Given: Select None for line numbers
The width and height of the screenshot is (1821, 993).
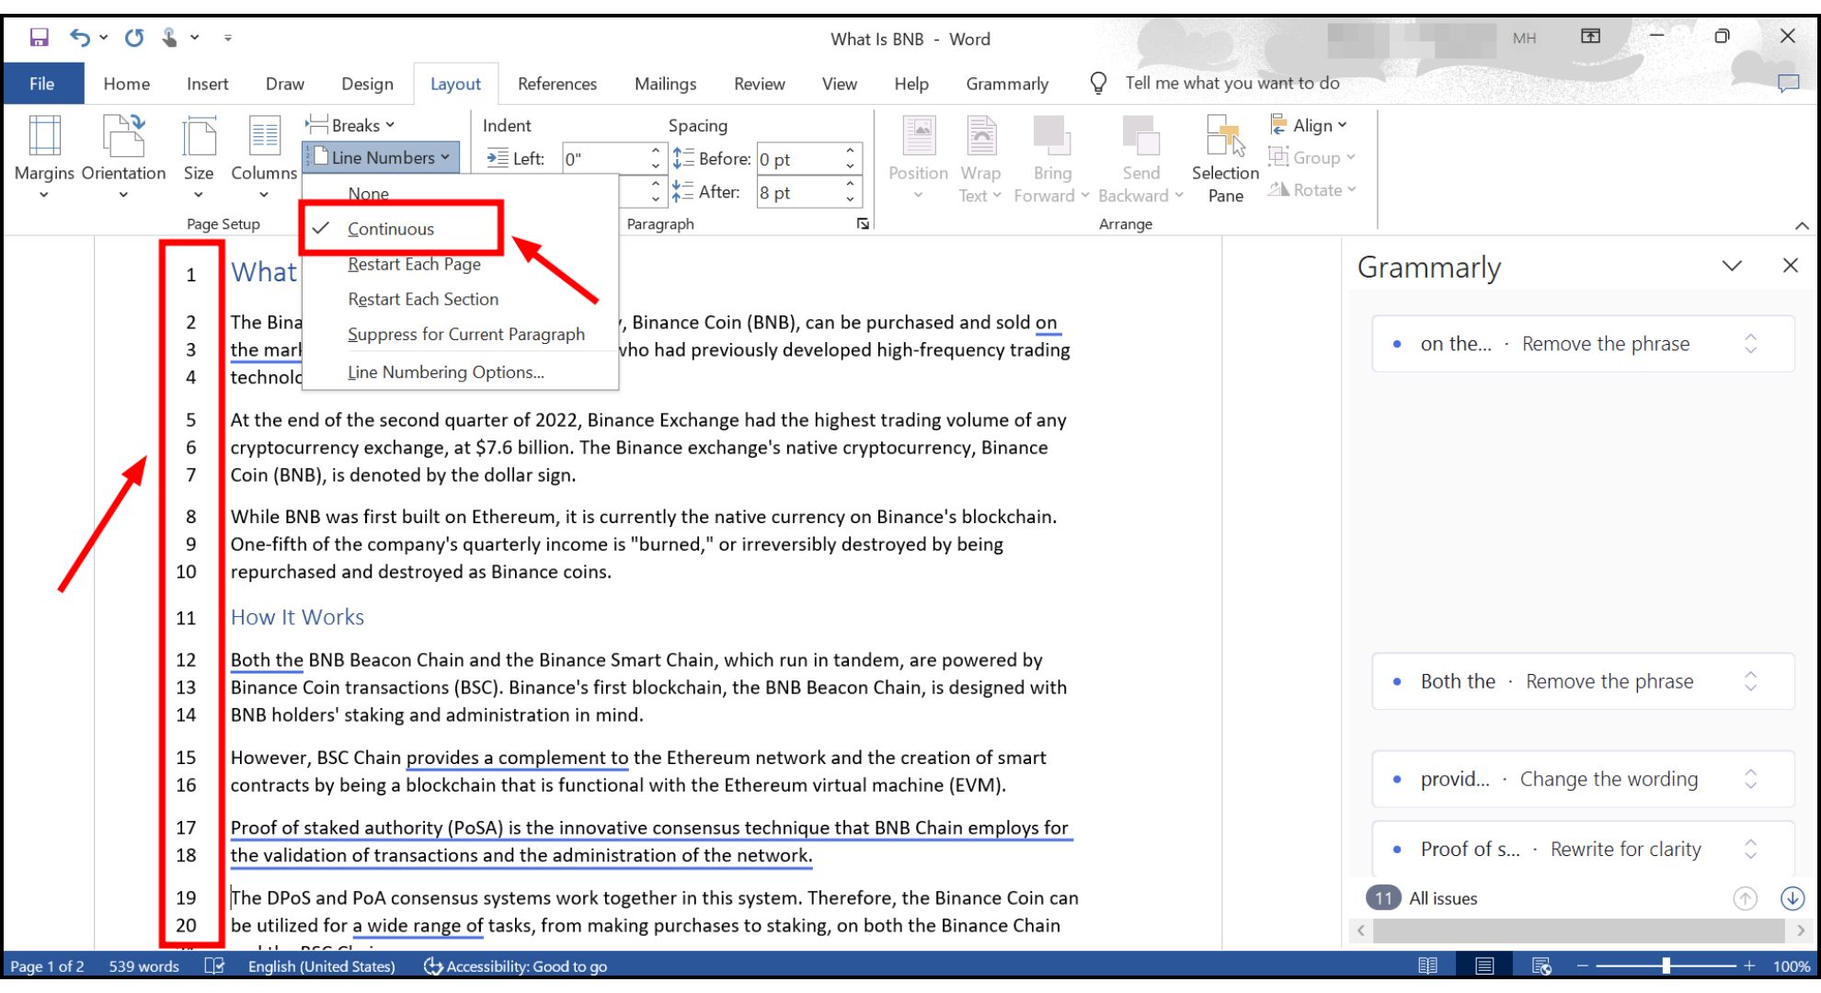Looking at the screenshot, I should 368,194.
